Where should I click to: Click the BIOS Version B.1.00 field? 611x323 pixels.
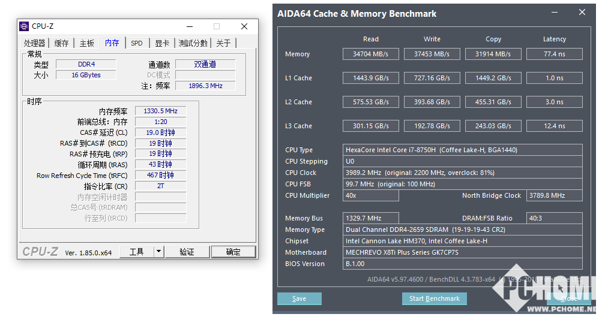point(463,264)
